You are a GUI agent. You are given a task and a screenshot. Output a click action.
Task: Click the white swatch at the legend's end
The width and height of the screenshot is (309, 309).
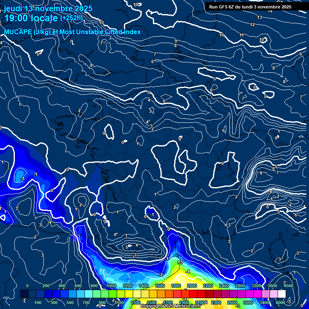click(282, 294)
